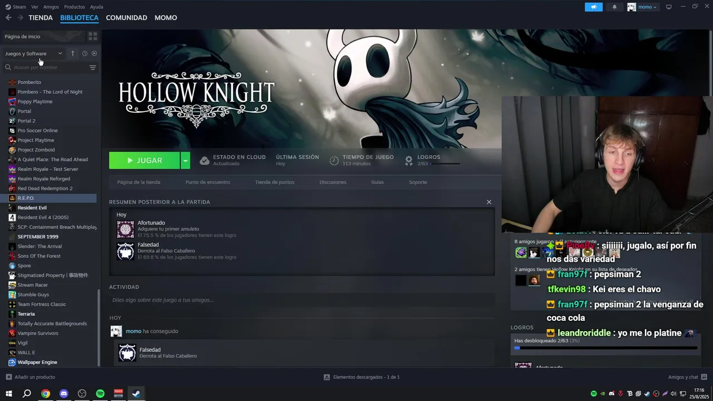Image resolution: width=713 pixels, height=401 pixels.
Task: Click the notifications bell icon
Action: point(614,7)
